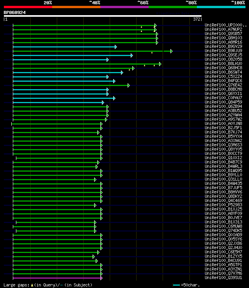Click the white query sequence bar
Image resolution: width=249 pixels, height=288 pixels.
pyautogui.click(x=103, y=16)
